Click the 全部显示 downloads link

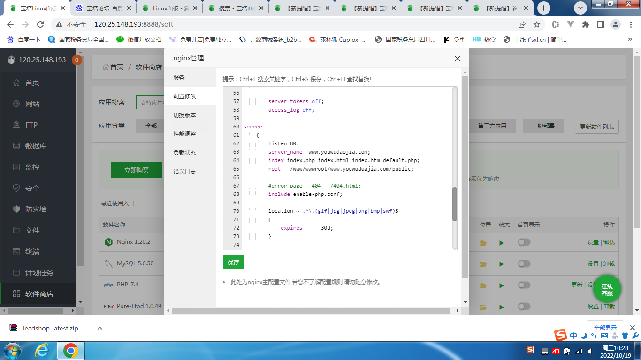(605, 328)
